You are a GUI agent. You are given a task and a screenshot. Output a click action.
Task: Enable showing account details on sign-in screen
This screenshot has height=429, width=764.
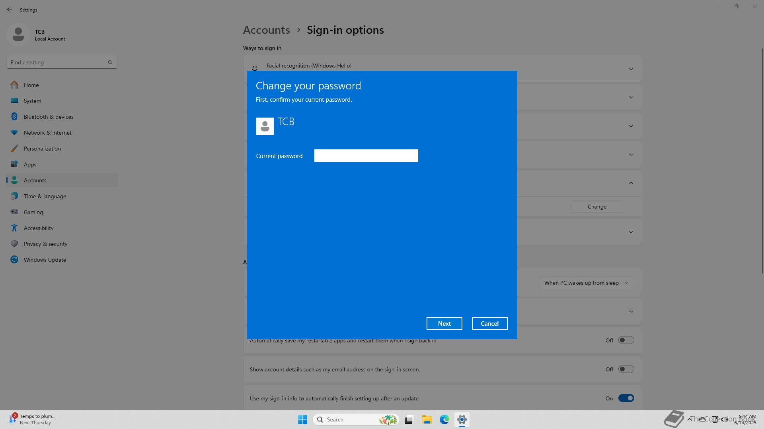(x=626, y=369)
